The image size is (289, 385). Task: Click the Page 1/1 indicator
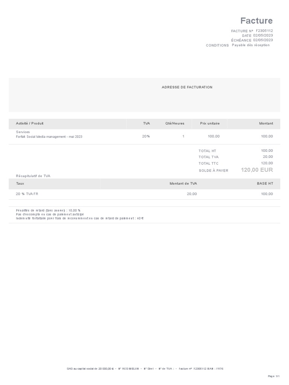coord(274,376)
